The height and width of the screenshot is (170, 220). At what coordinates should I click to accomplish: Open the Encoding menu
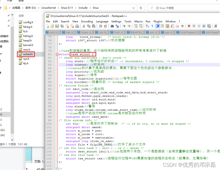(x=87, y=21)
